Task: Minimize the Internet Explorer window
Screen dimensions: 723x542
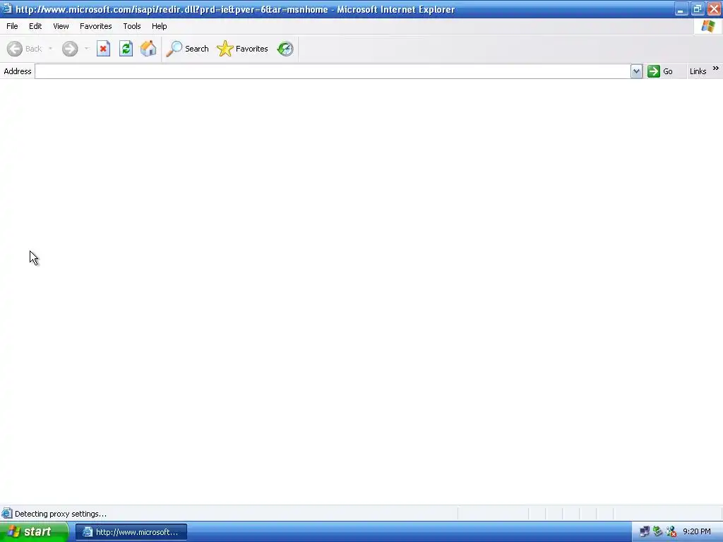Action: tap(681, 9)
